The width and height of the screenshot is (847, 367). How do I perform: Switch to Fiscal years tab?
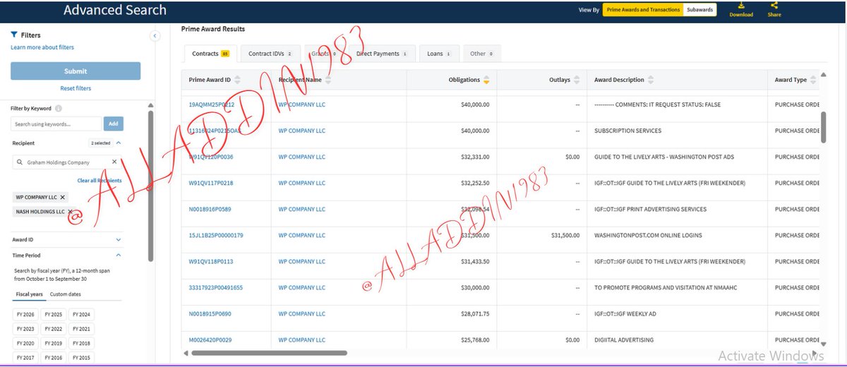pyautogui.click(x=30, y=294)
